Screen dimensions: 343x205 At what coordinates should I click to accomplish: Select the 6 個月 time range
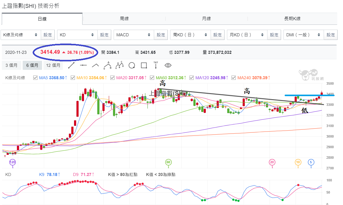click(32, 65)
